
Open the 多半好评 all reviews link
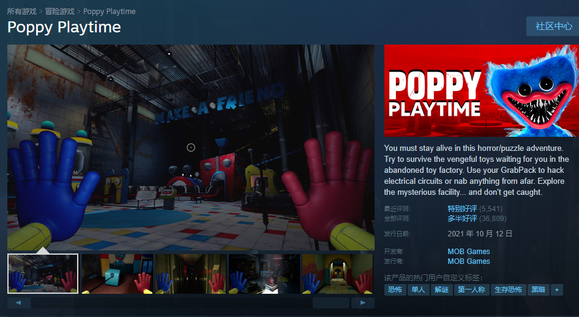462,218
